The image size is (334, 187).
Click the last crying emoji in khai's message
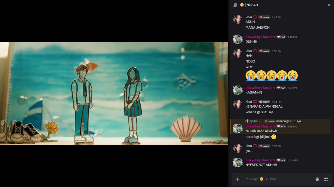293,75
